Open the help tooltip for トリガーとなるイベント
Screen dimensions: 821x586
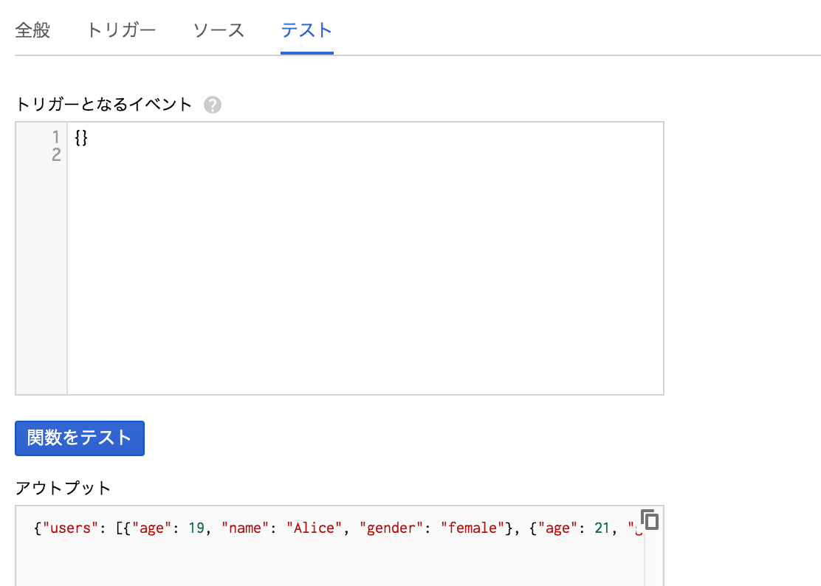coord(213,105)
